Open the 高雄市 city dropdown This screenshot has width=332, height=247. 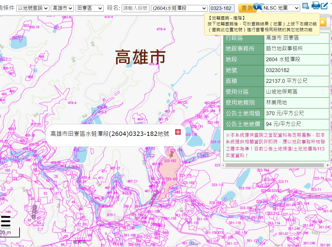point(62,8)
